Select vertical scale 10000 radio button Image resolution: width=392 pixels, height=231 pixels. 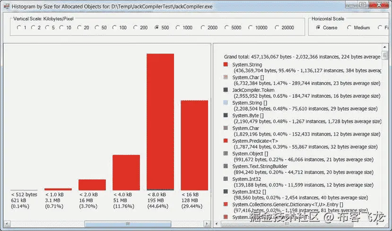coord(250,27)
